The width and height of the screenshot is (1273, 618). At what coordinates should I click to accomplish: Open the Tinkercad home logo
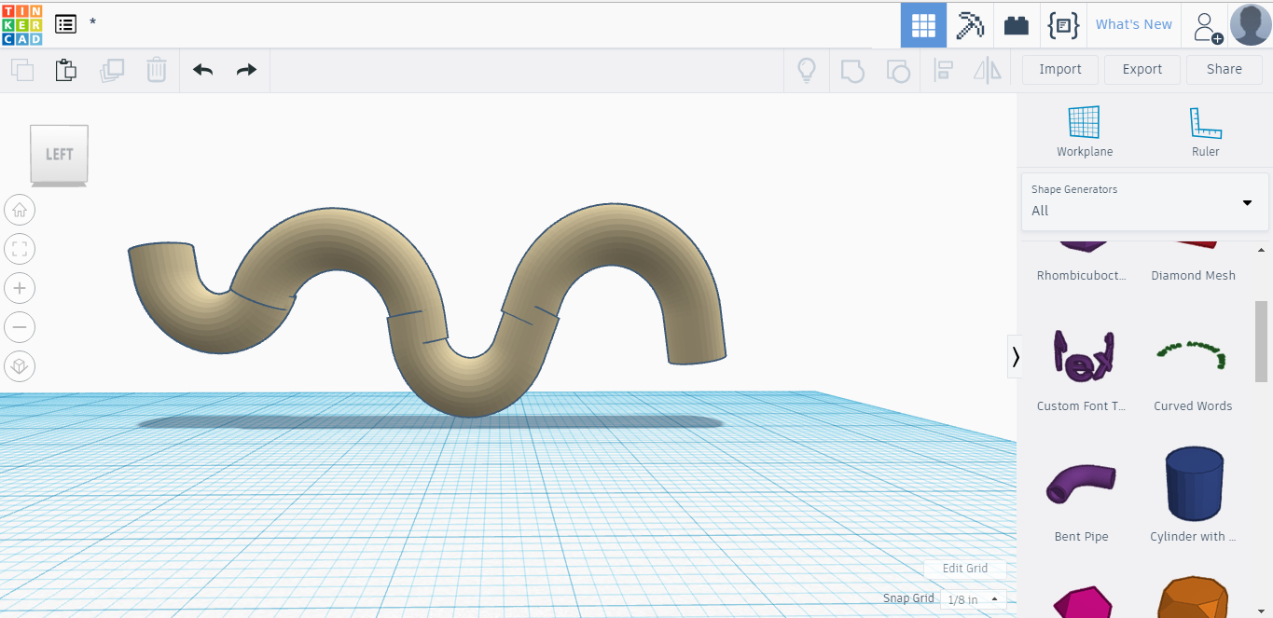[x=21, y=24]
